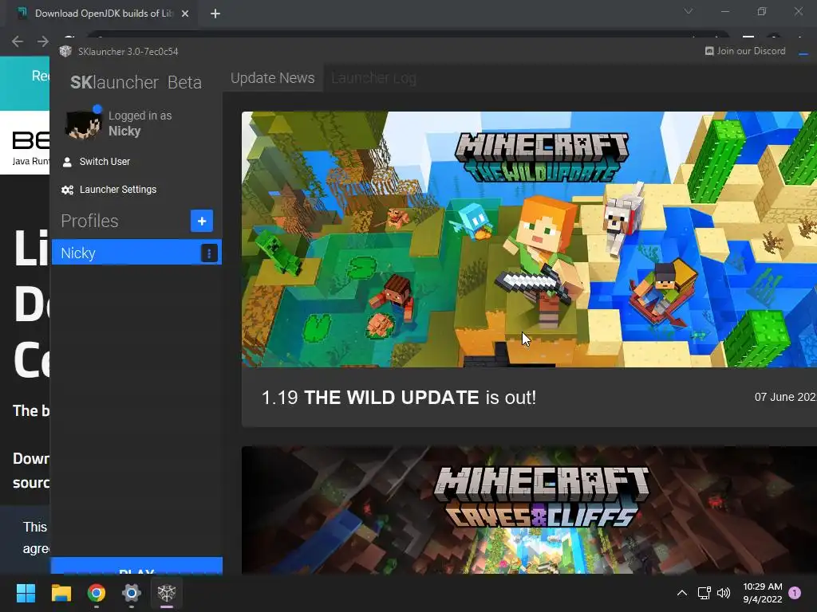Click the browser forward arrow
817x612 pixels.
(43, 41)
